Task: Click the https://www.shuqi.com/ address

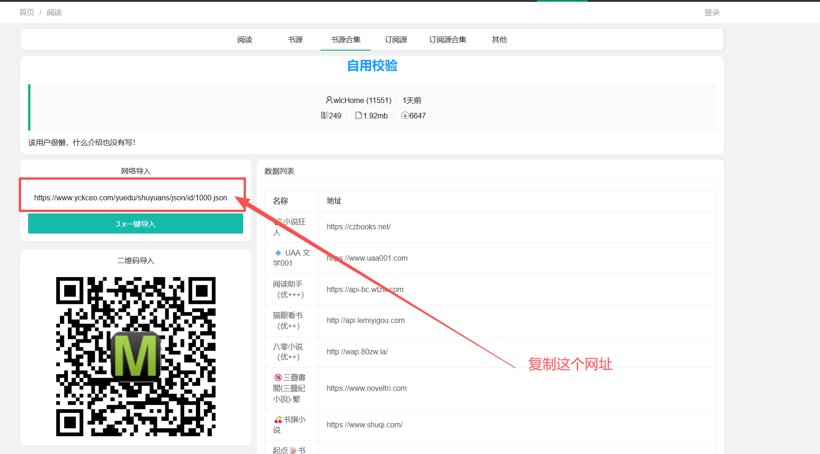Action: (x=365, y=425)
